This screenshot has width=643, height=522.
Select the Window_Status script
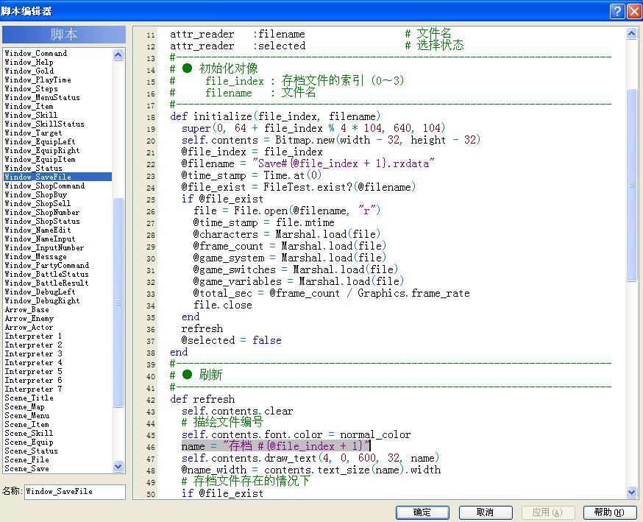point(33,169)
